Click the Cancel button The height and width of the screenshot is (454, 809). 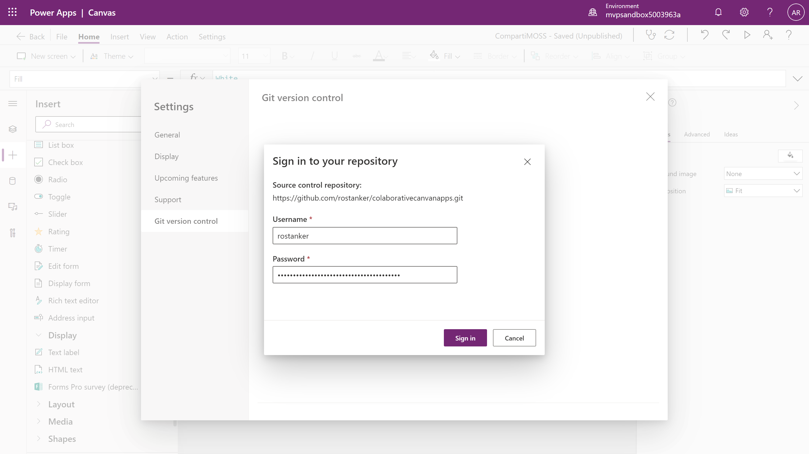[x=514, y=338]
